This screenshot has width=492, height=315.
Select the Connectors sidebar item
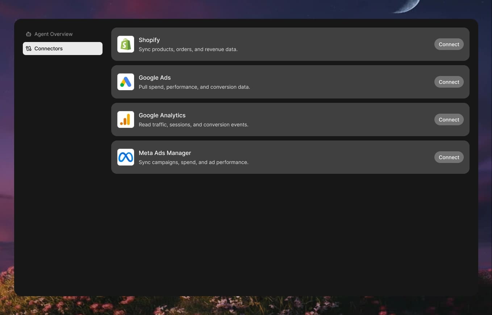[63, 49]
